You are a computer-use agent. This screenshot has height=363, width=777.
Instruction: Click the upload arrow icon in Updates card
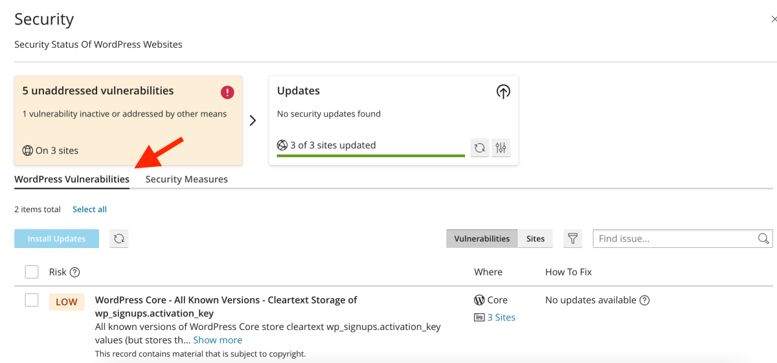503,92
